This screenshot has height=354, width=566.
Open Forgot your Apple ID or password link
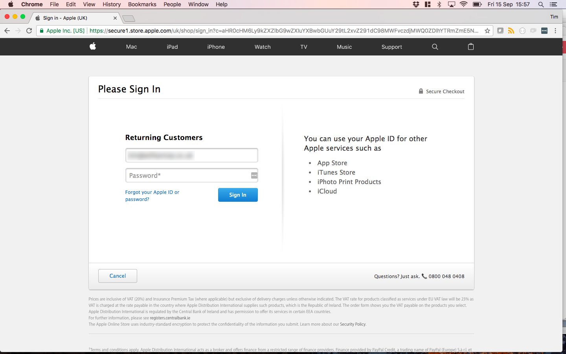click(x=152, y=195)
